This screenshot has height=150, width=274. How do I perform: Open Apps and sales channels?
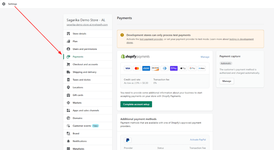tap(88, 110)
